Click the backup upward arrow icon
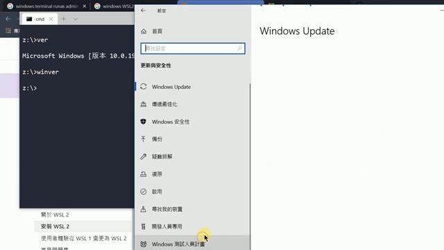Screen dimensions: 444x250 (144, 139)
